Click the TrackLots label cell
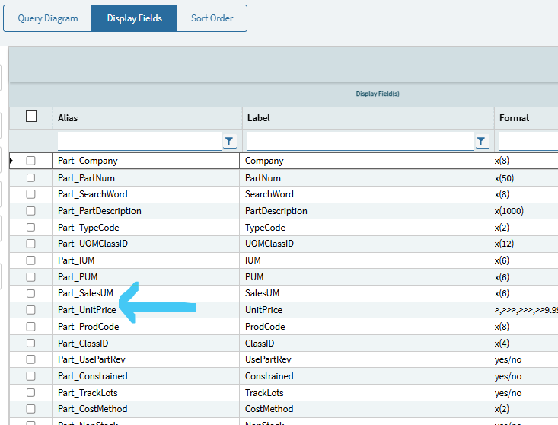This screenshot has width=558, height=425. click(365, 392)
